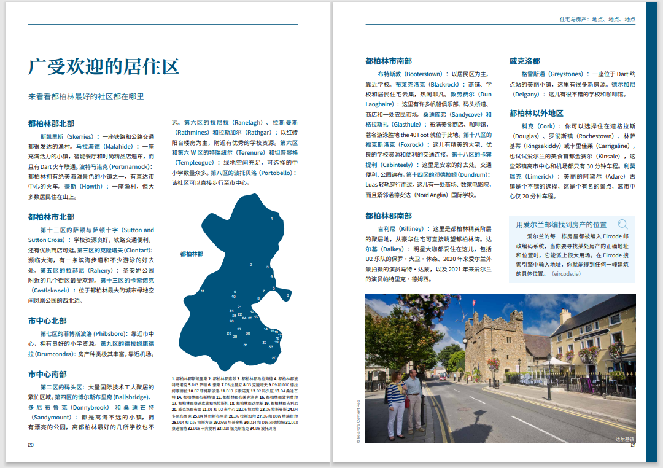Click the heading 都柏林以外地区

[536, 113]
